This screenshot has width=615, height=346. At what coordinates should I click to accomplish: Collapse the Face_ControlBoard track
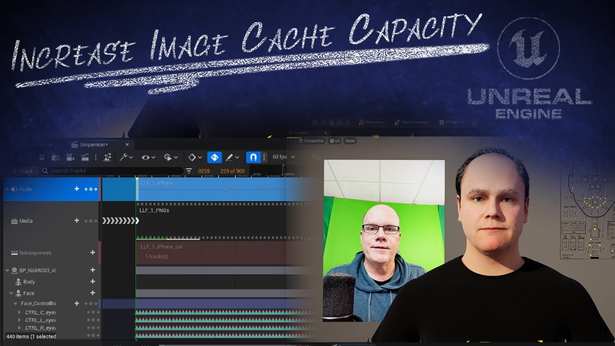(x=15, y=304)
